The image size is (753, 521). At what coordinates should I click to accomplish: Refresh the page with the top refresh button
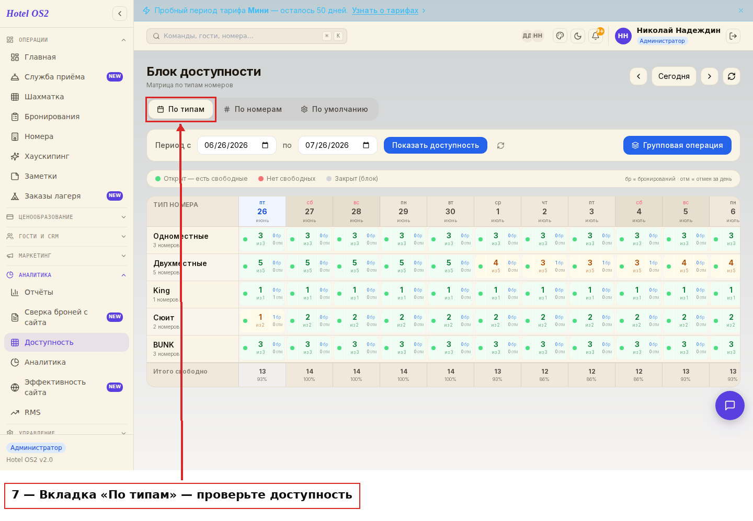pos(732,76)
